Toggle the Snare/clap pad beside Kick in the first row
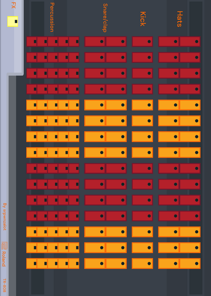The height and width of the screenshot is (296, 211). pyautogui.click(x=116, y=41)
